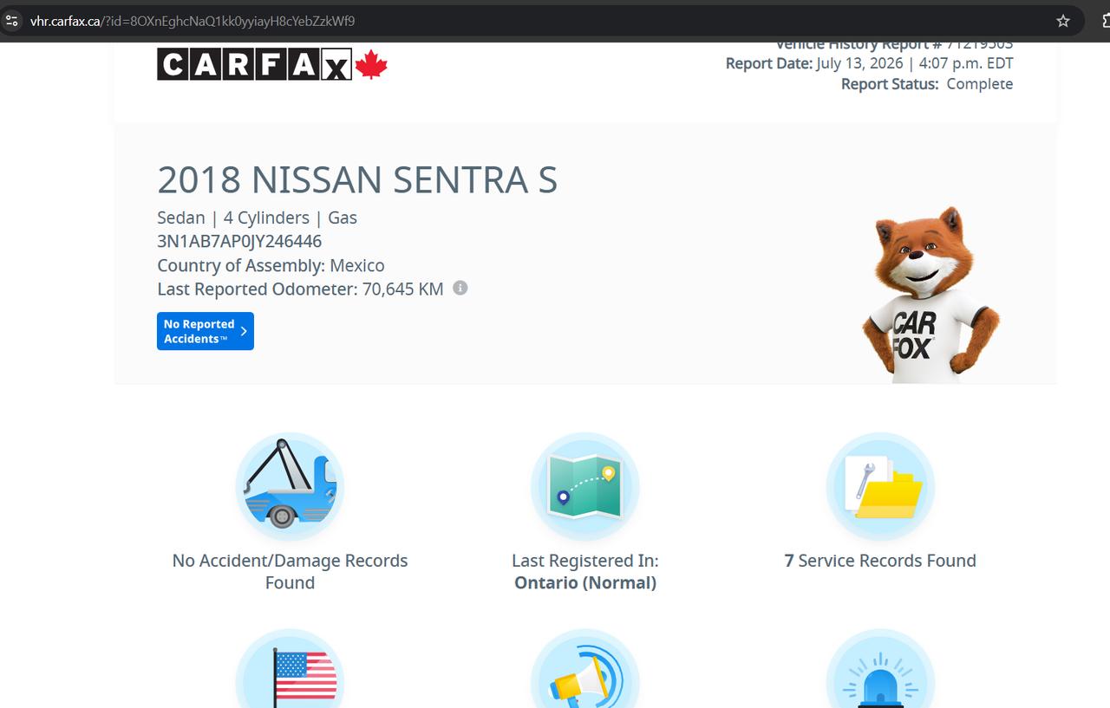1110x708 pixels.
Task: Click the odometer info icon
Action: 460,288
